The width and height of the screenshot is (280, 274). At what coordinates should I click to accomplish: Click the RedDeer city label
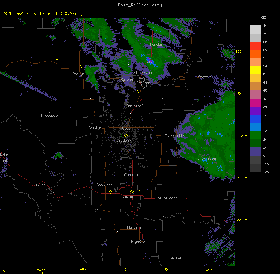pyautogui.click(x=143, y=83)
